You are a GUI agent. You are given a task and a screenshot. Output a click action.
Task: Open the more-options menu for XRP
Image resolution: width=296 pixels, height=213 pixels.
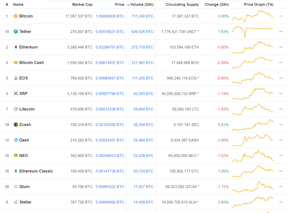(281, 93)
